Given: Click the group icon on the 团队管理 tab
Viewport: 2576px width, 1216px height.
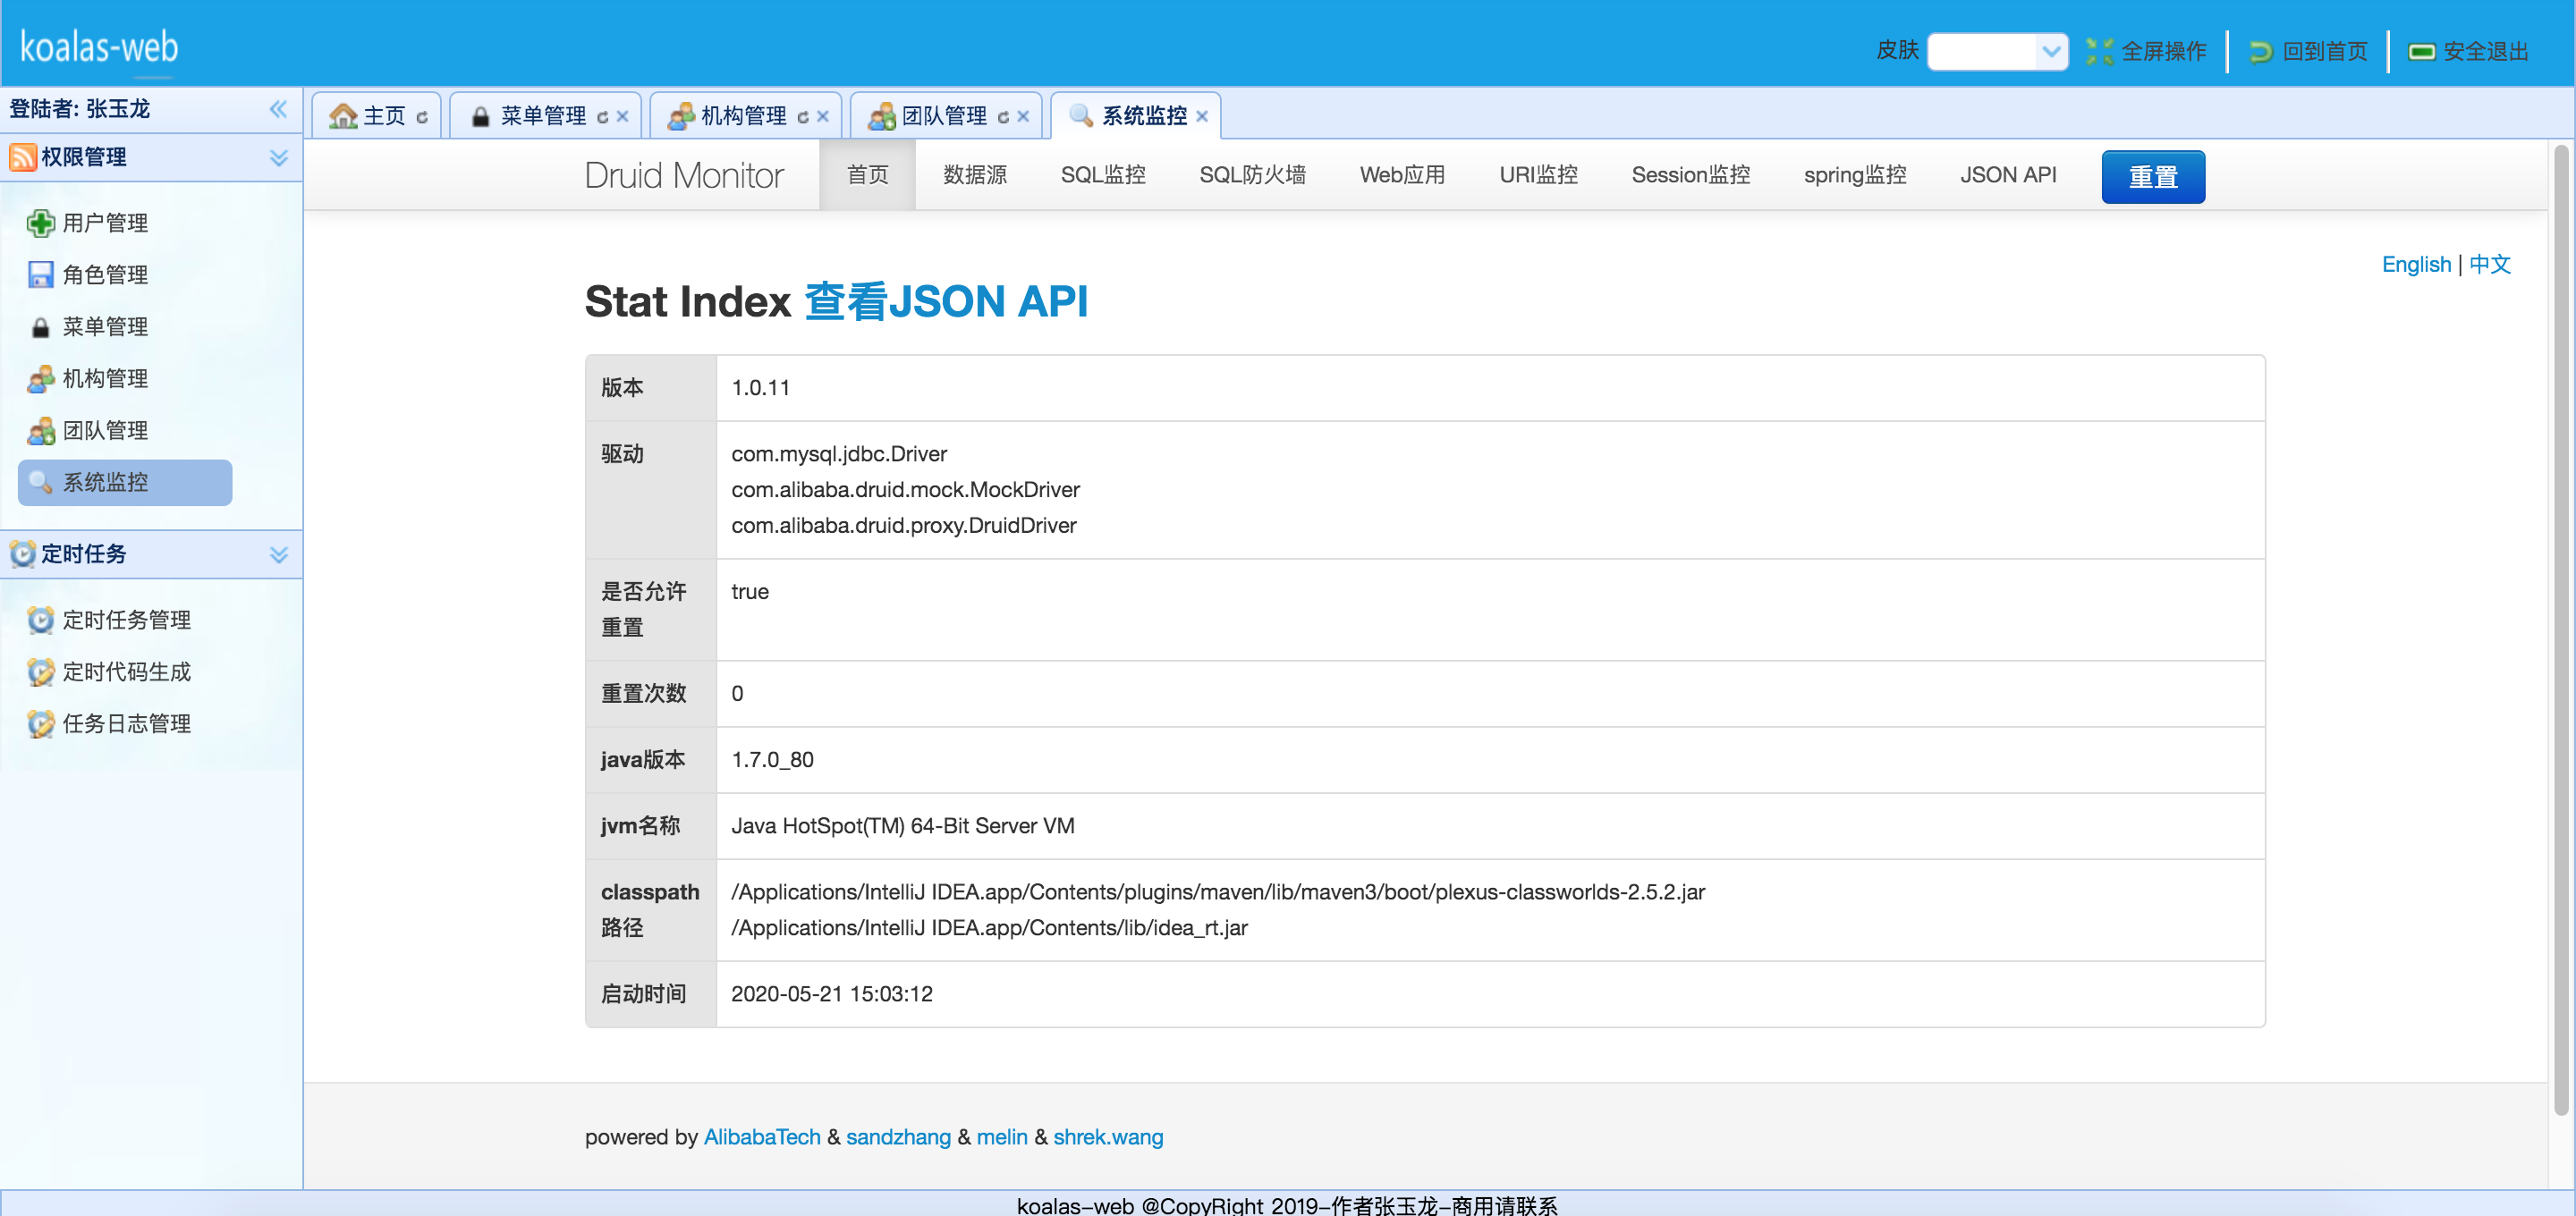Looking at the screenshot, I should pos(881,116).
